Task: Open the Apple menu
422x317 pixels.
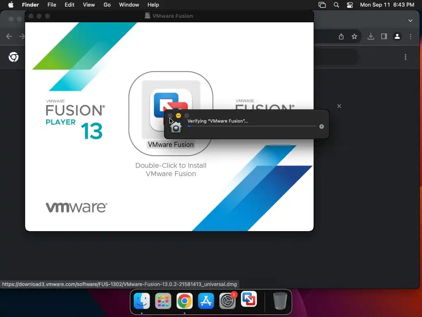Action: (11, 5)
